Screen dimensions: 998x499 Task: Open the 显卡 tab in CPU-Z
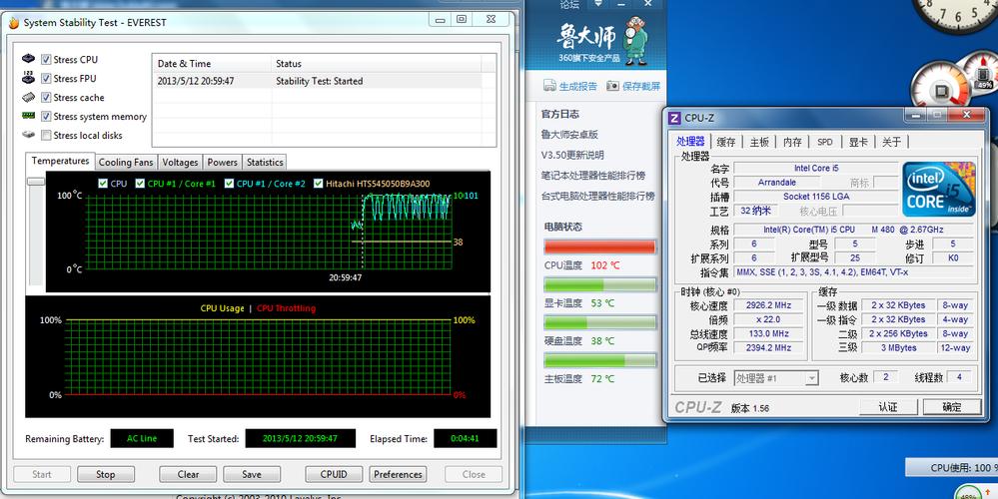858,143
